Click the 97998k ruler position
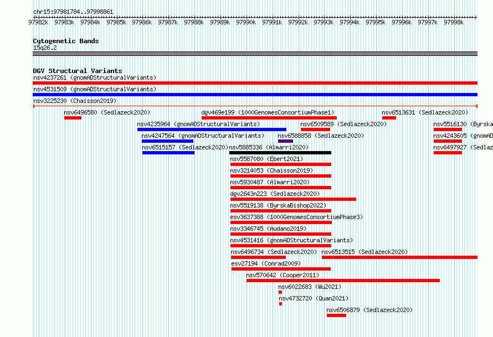493x337 pixels. (454, 22)
